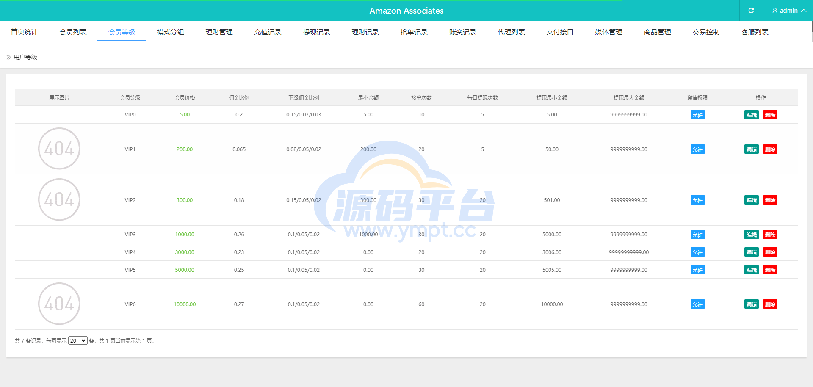Edit the VIP1 level row
The height and width of the screenshot is (387, 813).
pos(752,149)
